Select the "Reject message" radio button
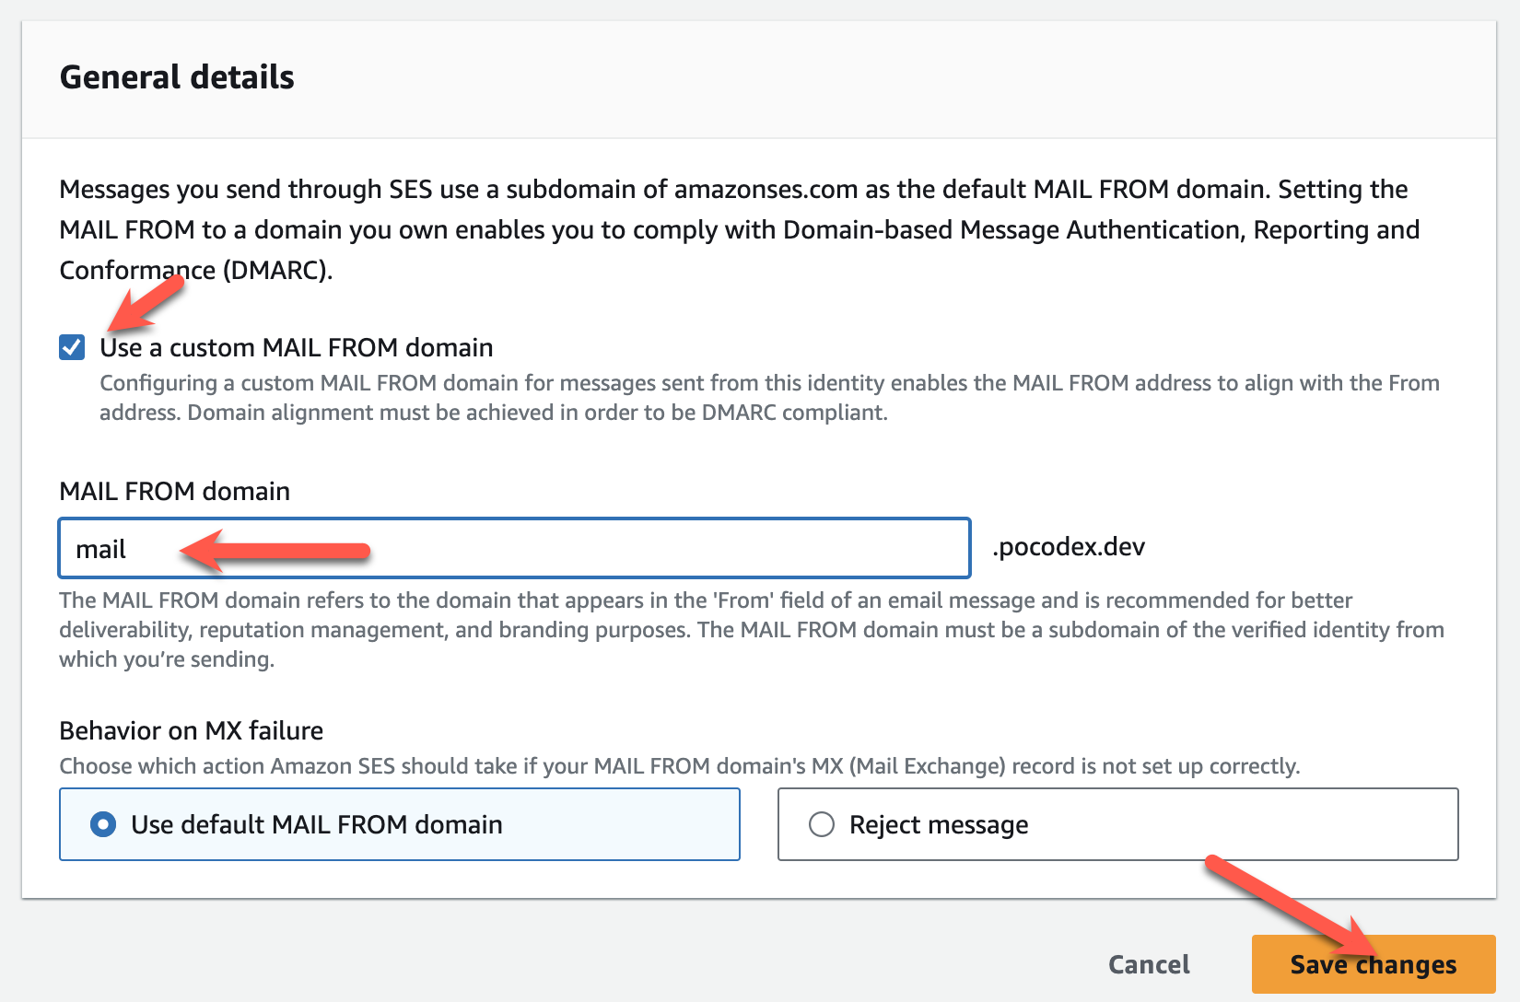Image resolution: width=1520 pixels, height=1002 pixels. 821,824
